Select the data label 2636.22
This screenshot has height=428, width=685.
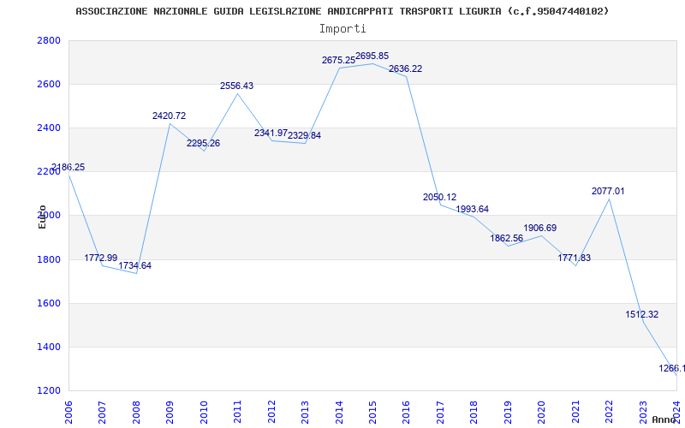[x=406, y=69]
